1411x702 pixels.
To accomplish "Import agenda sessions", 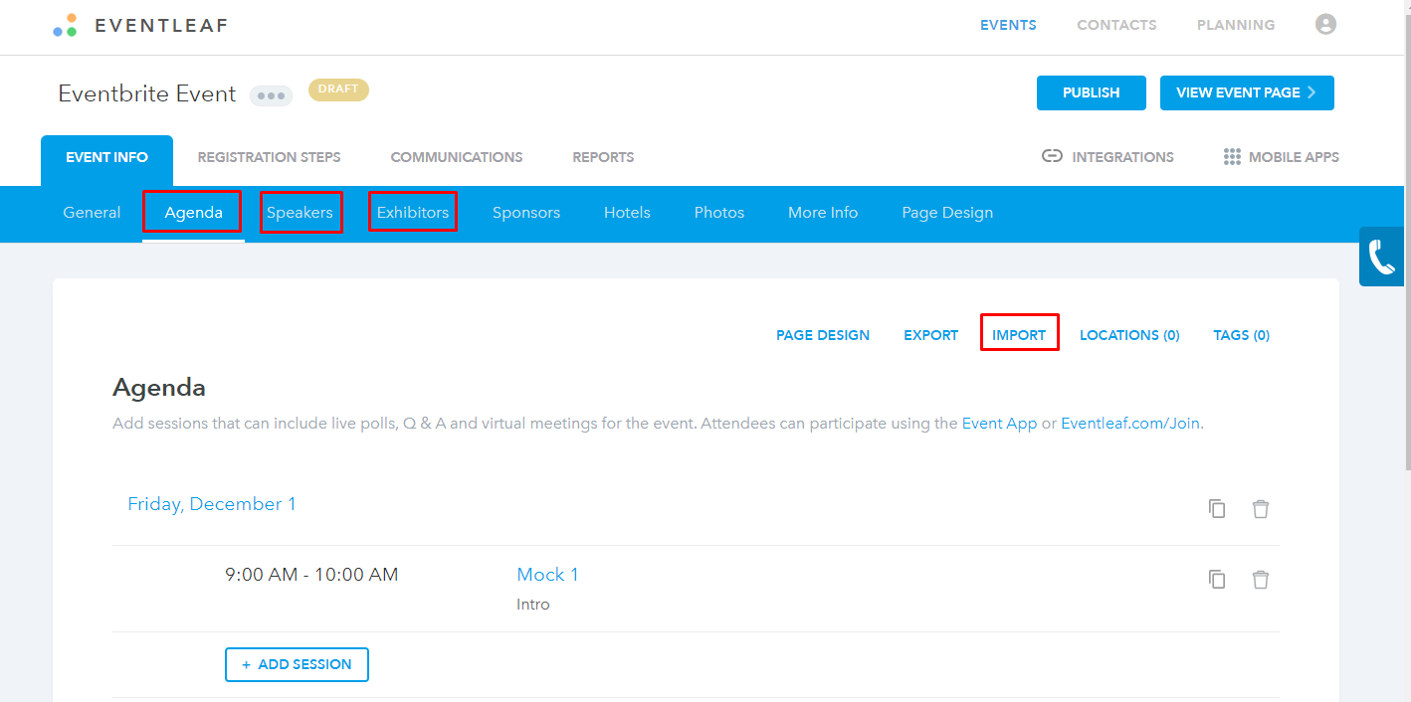I will [1019, 334].
